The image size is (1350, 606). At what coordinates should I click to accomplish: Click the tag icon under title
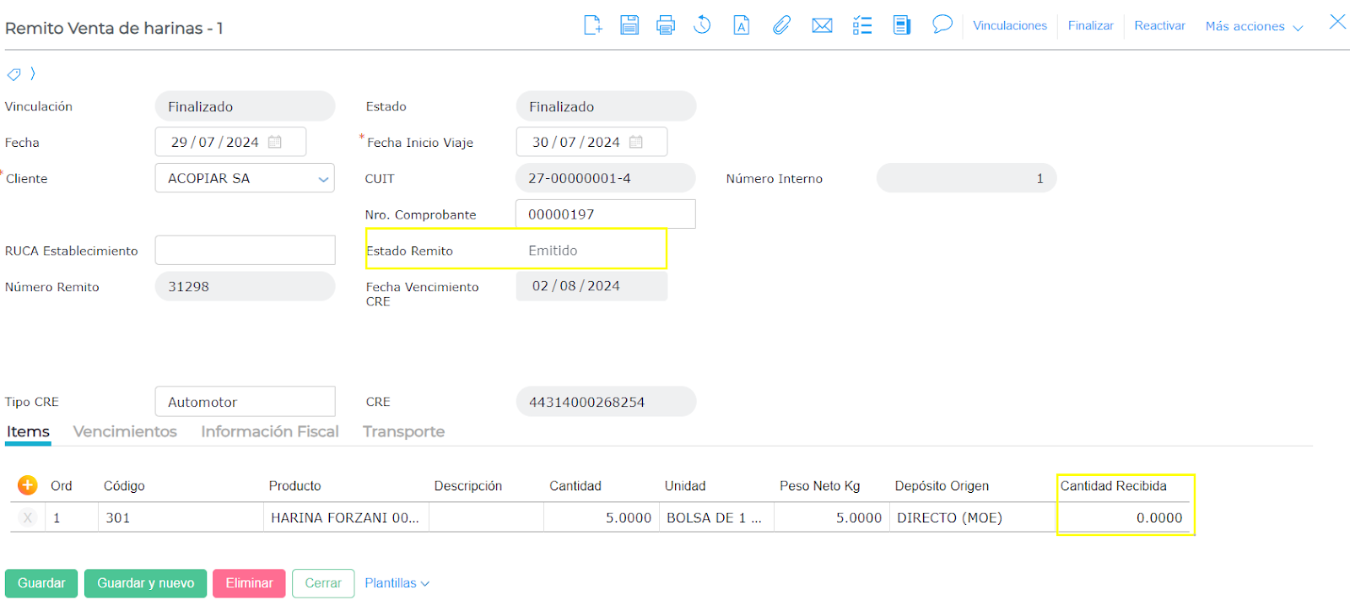[x=14, y=74]
